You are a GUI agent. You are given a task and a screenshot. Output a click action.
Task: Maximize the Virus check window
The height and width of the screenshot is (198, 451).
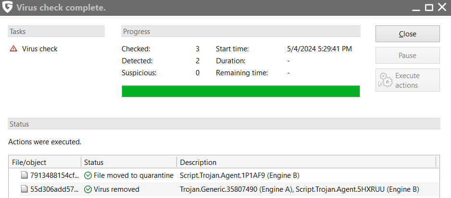point(429,8)
